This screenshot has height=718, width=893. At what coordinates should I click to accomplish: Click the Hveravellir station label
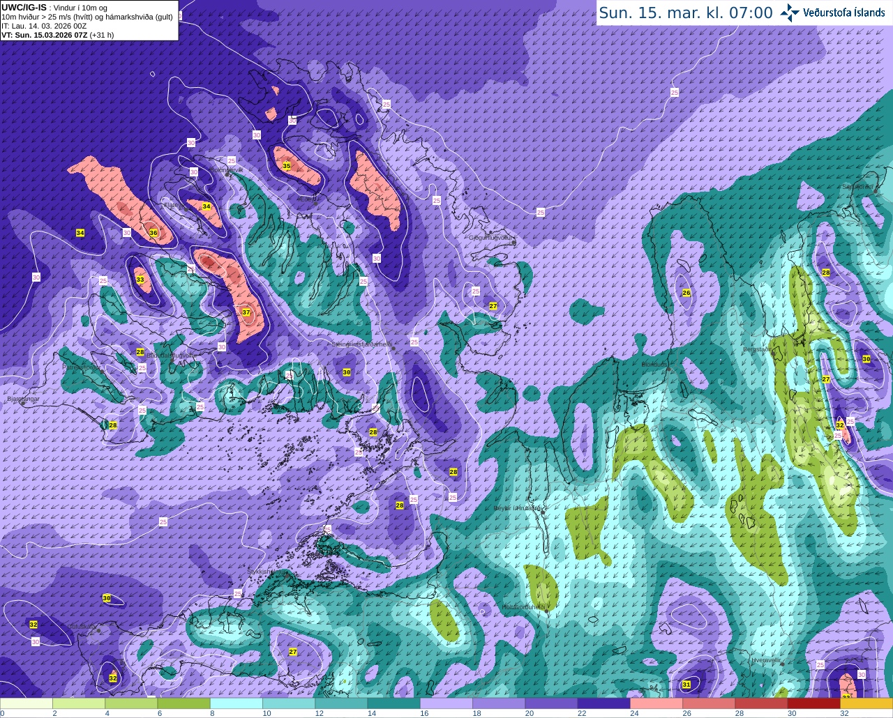(766, 659)
